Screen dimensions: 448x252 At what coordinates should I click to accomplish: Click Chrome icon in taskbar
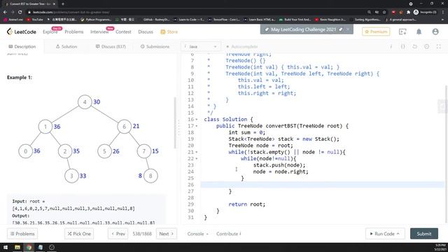click(29, 247)
